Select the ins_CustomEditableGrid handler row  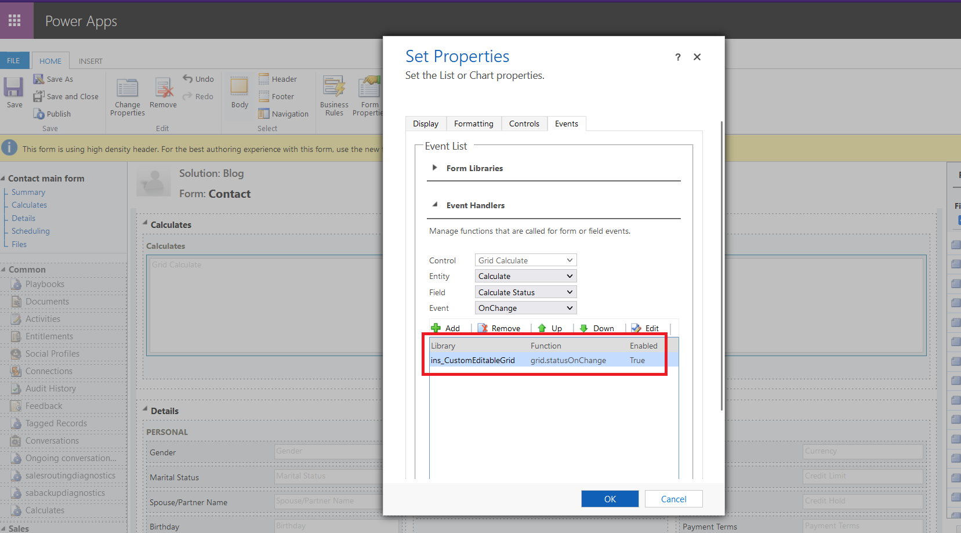[x=554, y=360]
